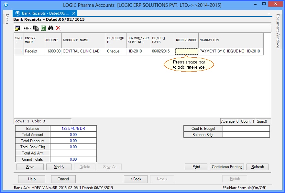Open the Document Windows side panel
Screen dimensions: 285x193
pos(278,31)
